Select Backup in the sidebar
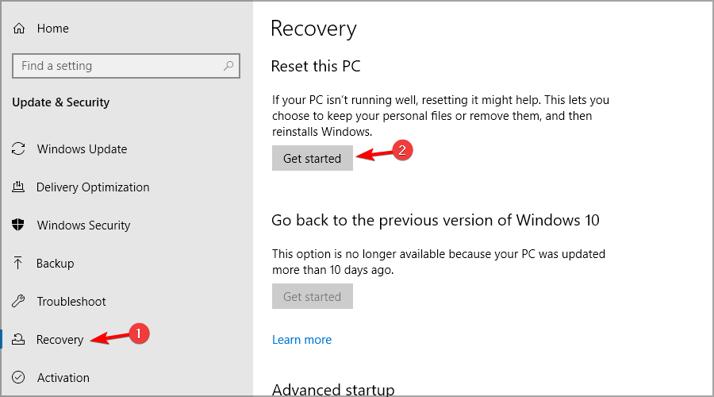714x397 pixels. pos(55,264)
